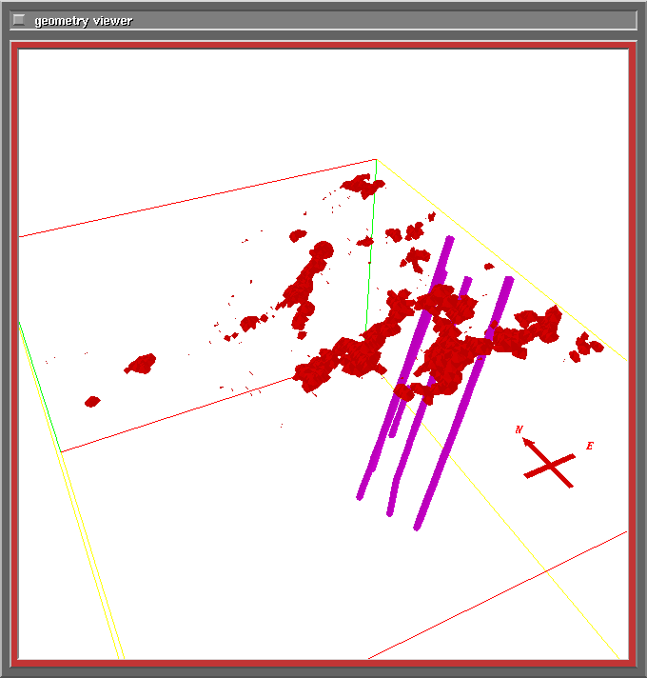Click the N label on compass
The image size is (647, 678).
tap(520, 429)
